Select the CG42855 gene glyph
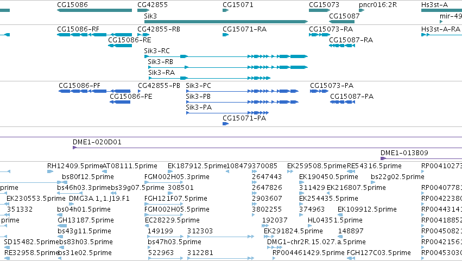The height and width of the screenshot is (261, 462). point(143,10)
